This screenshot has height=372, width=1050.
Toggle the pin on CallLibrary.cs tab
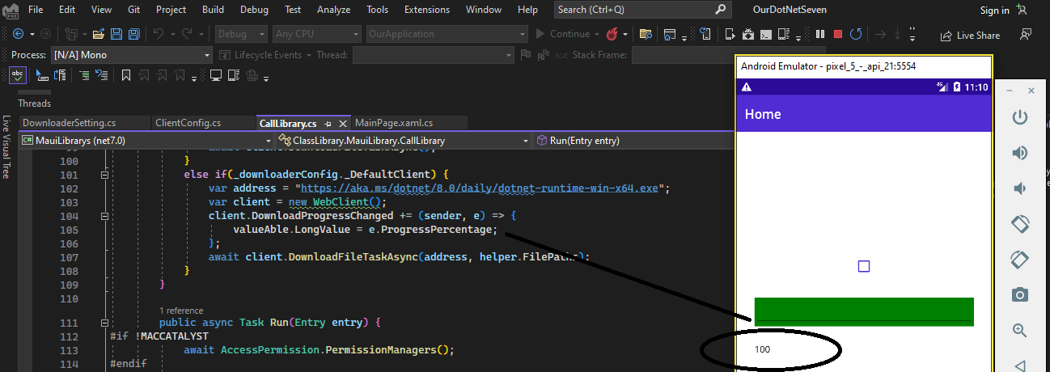(328, 124)
